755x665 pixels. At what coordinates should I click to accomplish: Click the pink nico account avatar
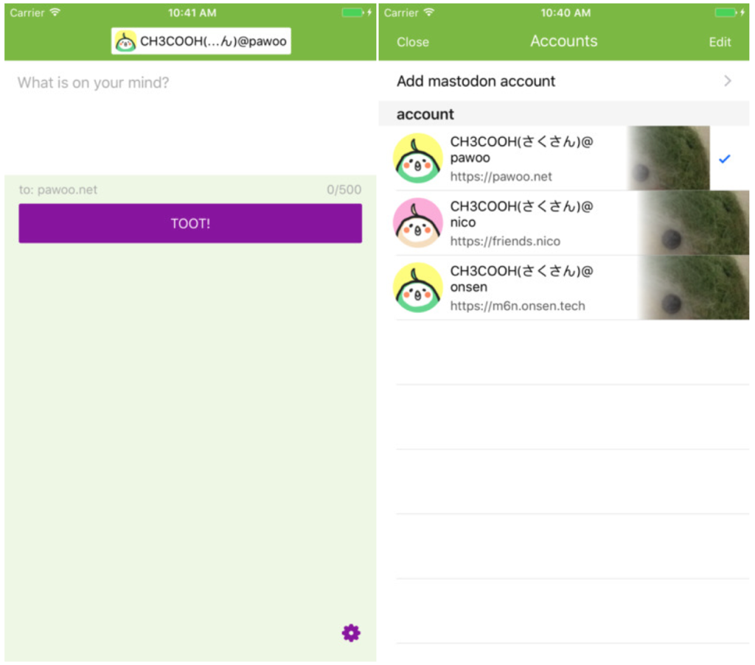(x=417, y=222)
